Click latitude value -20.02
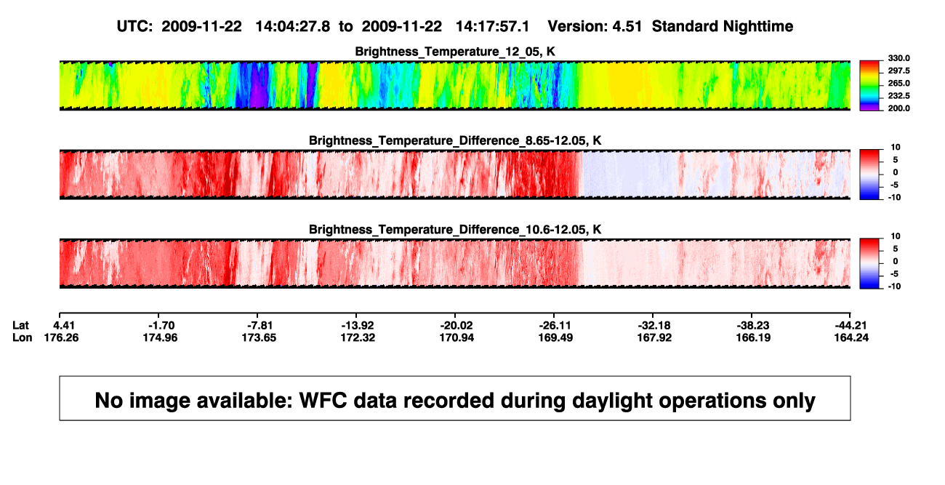Image resolution: width=945 pixels, height=485 pixels. pyautogui.click(x=458, y=325)
